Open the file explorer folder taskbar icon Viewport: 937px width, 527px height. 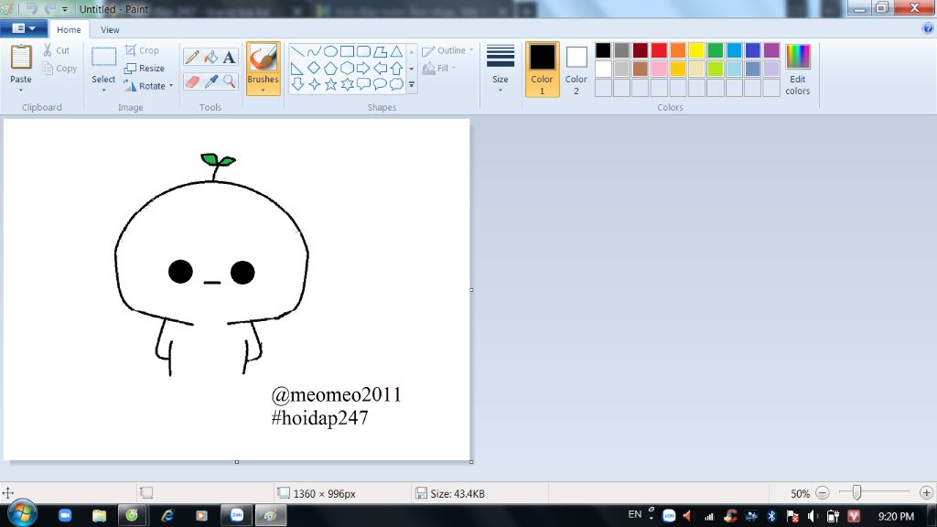99,515
